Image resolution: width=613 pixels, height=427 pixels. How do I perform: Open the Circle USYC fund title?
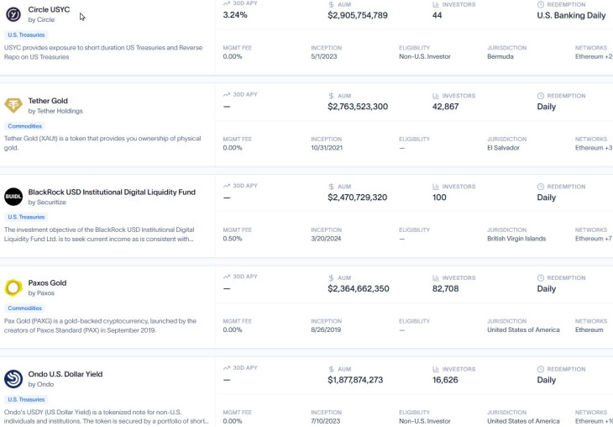pyautogui.click(x=49, y=9)
